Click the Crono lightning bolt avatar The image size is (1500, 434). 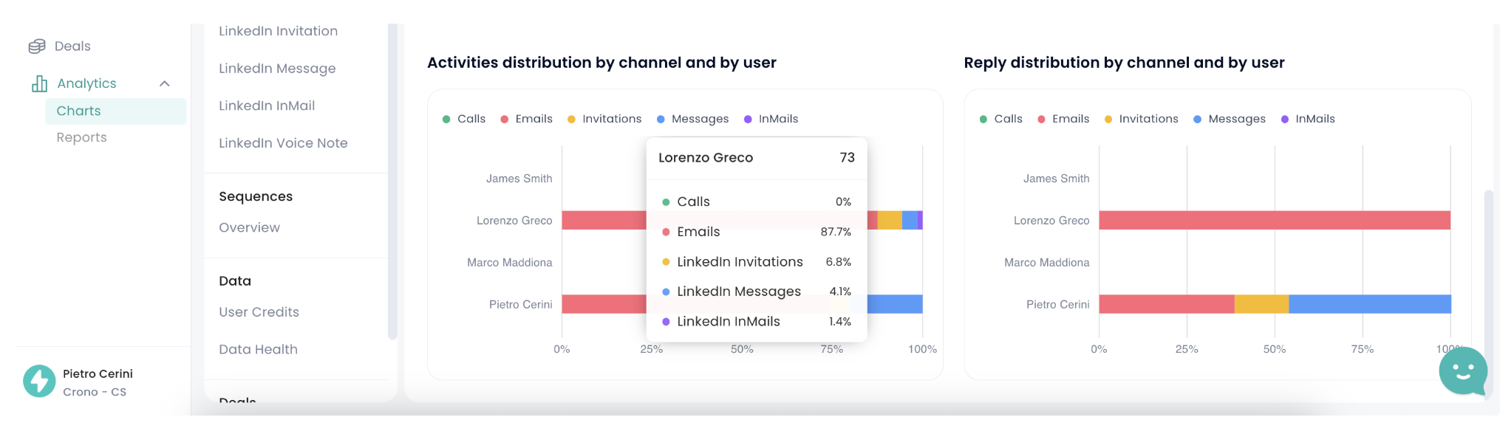point(39,382)
